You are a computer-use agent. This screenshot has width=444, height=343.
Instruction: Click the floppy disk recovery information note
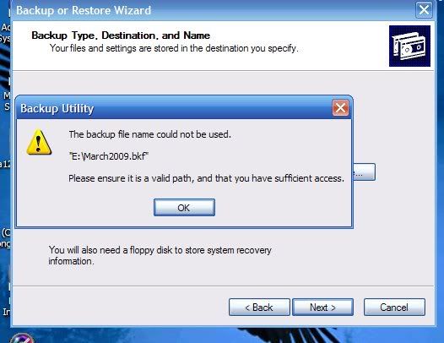[x=160, y=255]
